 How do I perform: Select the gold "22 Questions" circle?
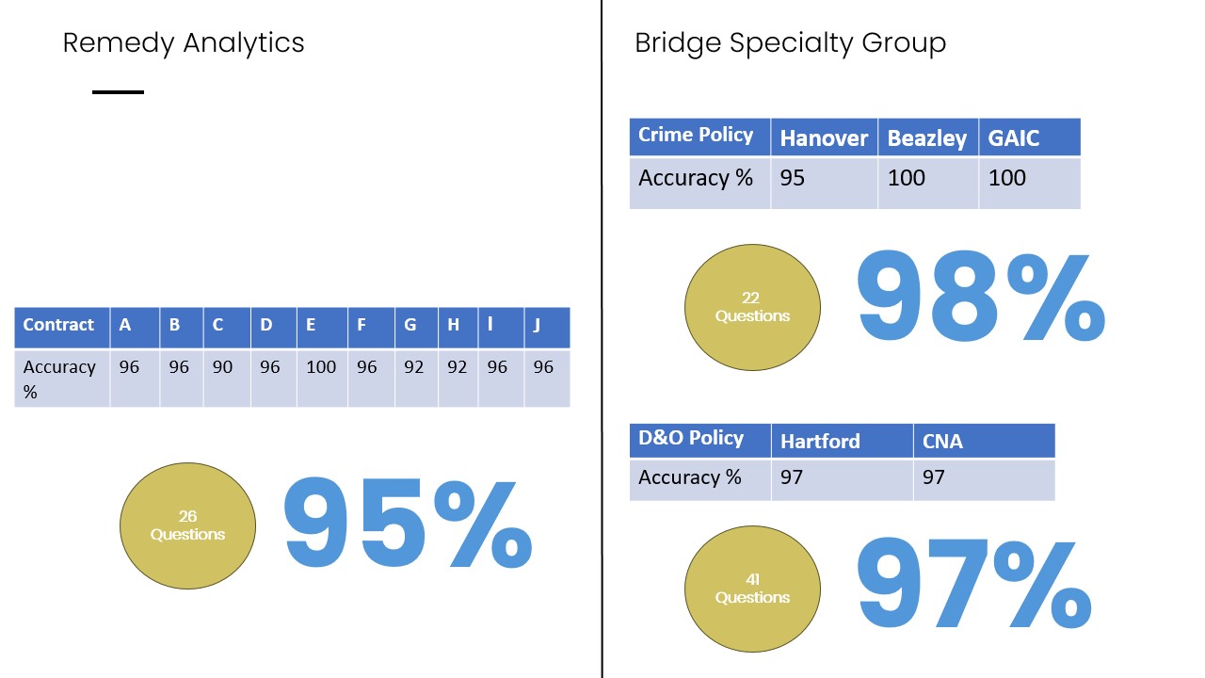[752, 307]
